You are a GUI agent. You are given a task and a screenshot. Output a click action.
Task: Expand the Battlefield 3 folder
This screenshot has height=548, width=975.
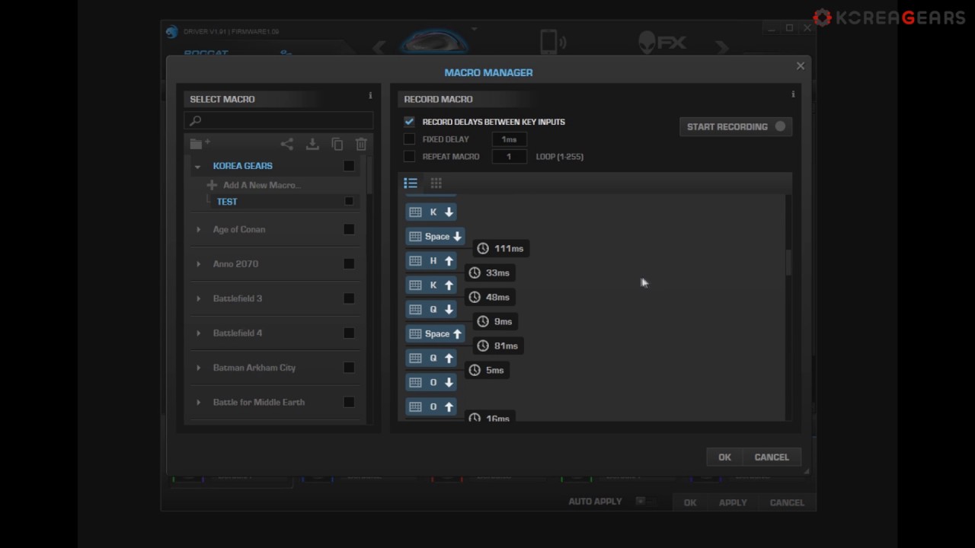199,299
